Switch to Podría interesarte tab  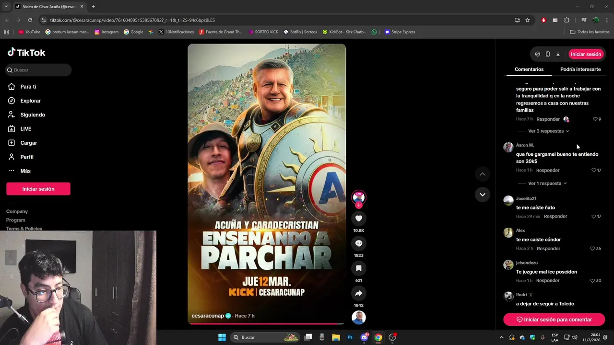pyautogui.click(x=580, y=69)
